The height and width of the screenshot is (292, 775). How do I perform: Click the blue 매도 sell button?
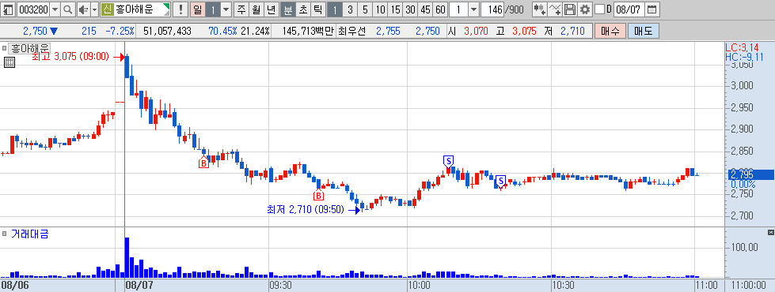[643, 31]
